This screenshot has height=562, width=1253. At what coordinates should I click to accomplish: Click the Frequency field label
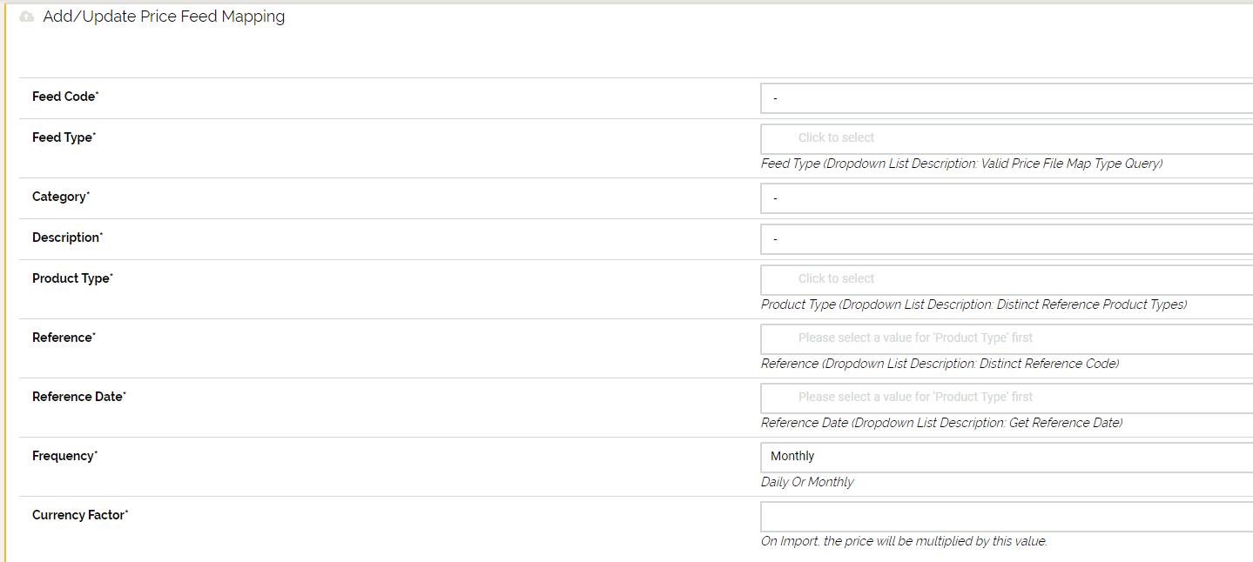[x=64, y=456]
